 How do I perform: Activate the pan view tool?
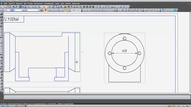pyautogui.click(x=50, y=7)
